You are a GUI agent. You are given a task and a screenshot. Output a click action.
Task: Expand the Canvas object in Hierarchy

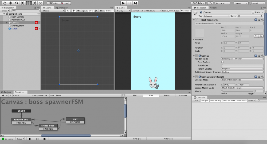click(x=7, y=23)
